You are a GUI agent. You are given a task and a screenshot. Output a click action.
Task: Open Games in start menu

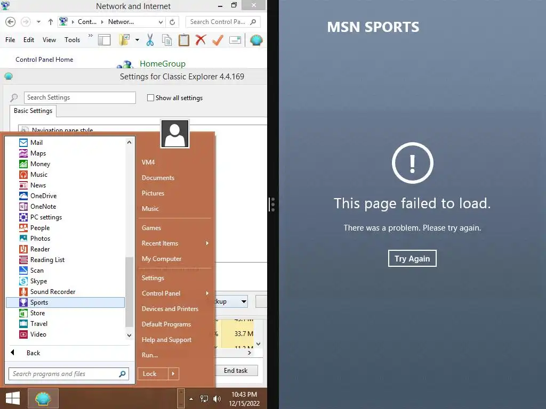click(x=151, y=228)
